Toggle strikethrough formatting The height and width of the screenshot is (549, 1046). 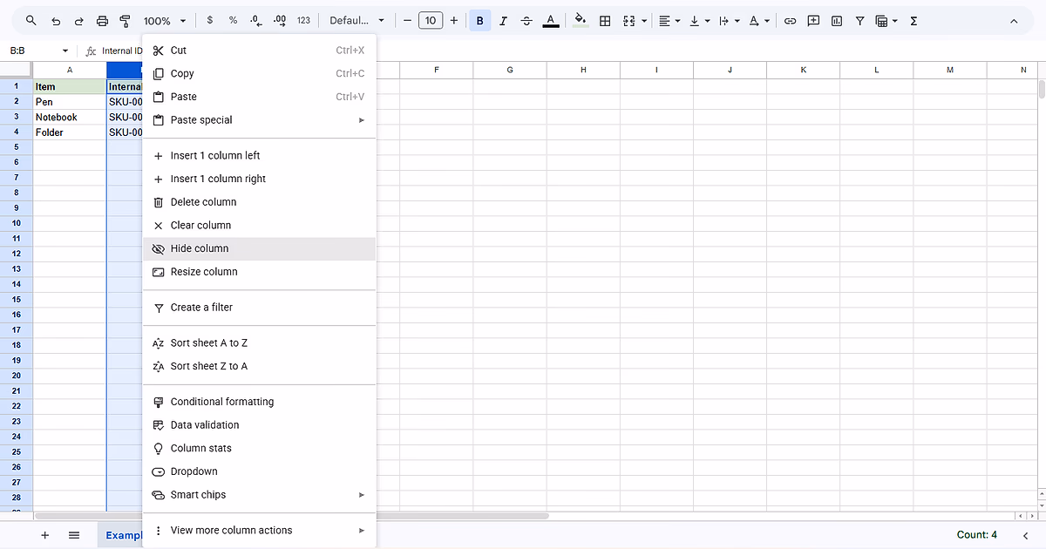point(526,21)
